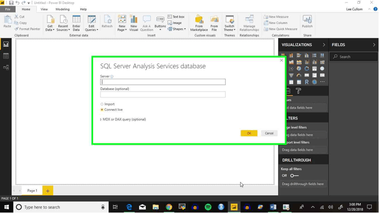Image resolution: width=379 pixels, height=213 pixels.
Task: Open the Switch Theme dropdown
Action: [230, 23]
